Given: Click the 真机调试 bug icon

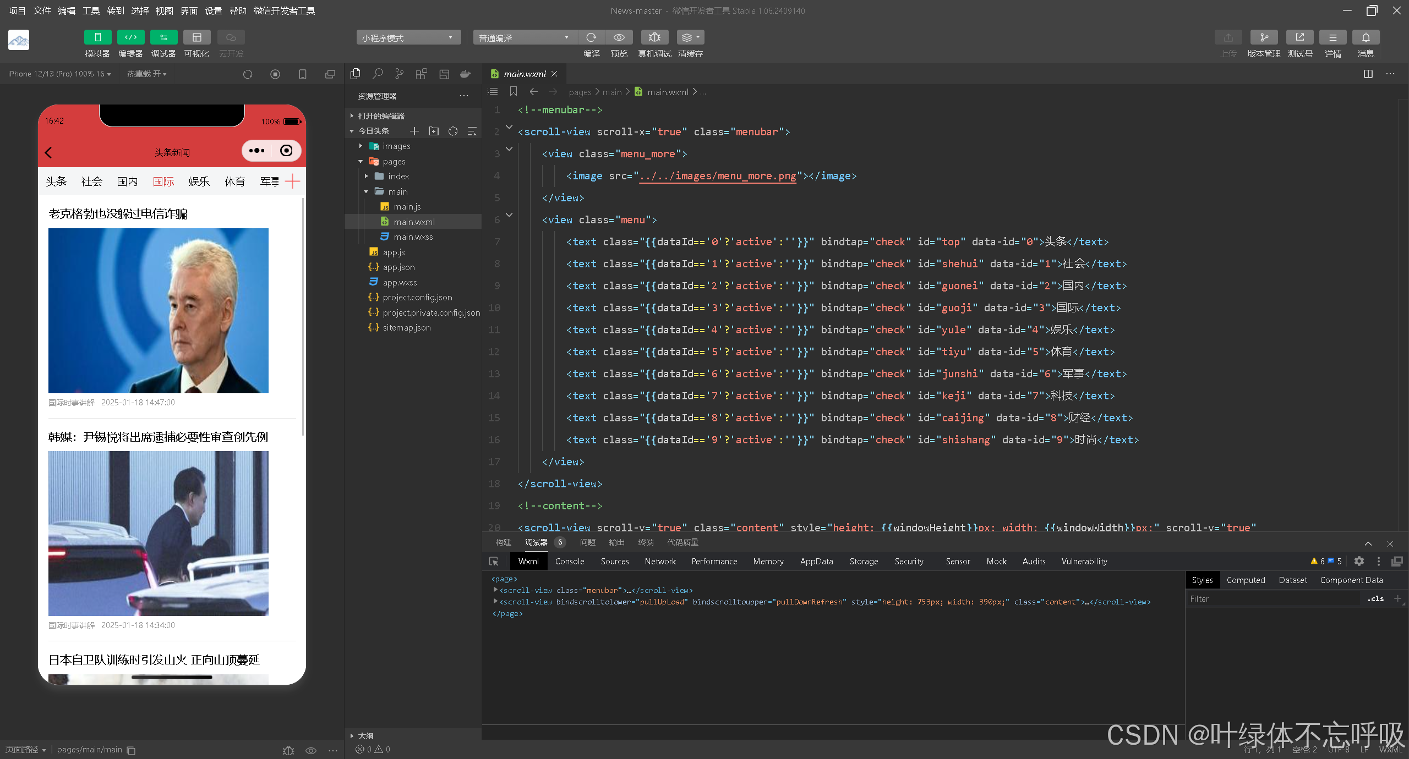Looking at the screenshot, I should pyautogui.click(x=654, y=37).
